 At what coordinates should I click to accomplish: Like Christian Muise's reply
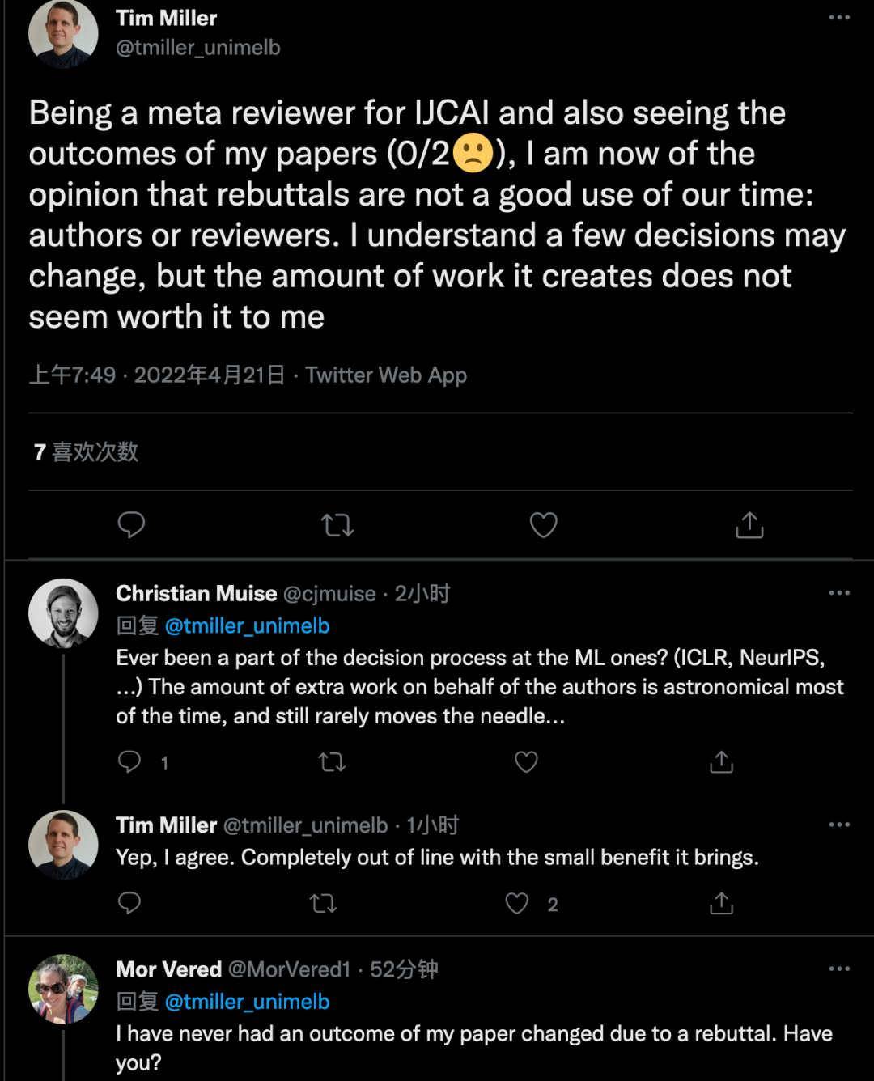tap(527, 762)
